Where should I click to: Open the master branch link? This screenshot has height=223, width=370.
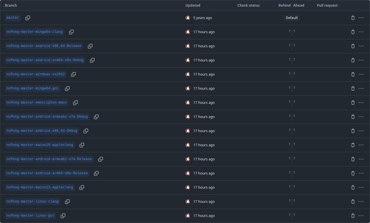coord(13,18)
